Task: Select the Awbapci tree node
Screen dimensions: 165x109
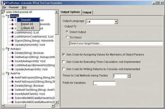Action: [15, 49]
